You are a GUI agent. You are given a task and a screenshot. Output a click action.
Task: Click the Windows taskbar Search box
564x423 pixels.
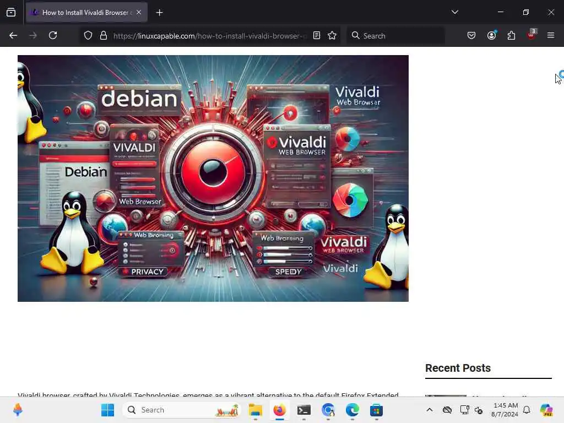point(182,410)
